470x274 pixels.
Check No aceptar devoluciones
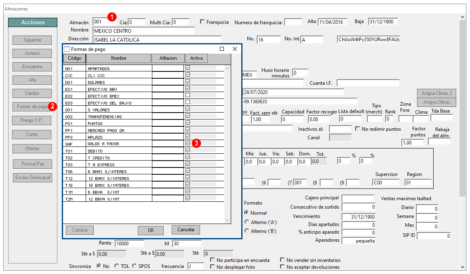coord(282,267)
